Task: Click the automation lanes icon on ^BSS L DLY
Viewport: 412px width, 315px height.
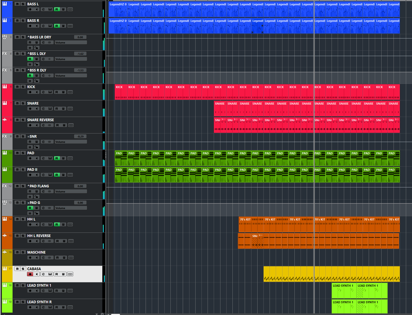Action: [x=30, y=64]
